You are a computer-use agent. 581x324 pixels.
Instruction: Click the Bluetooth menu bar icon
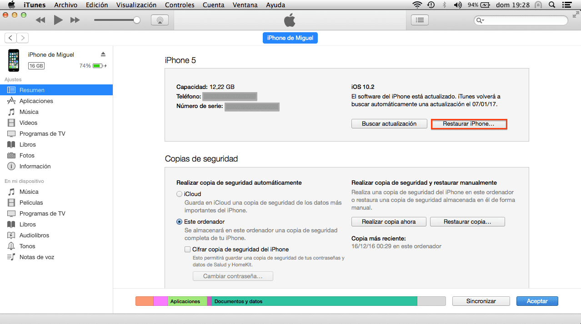point(446,5)
